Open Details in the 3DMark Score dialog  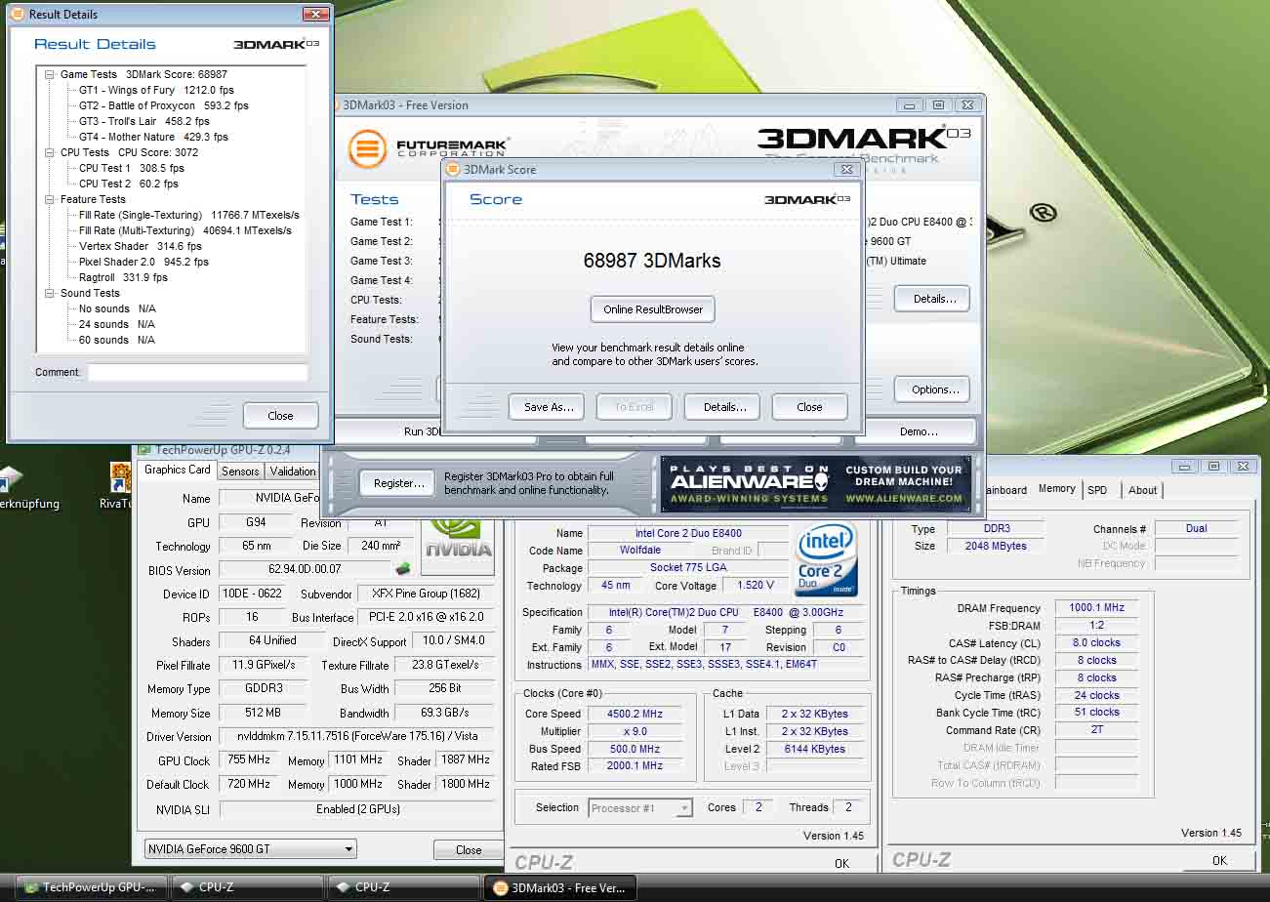[722, 407]
